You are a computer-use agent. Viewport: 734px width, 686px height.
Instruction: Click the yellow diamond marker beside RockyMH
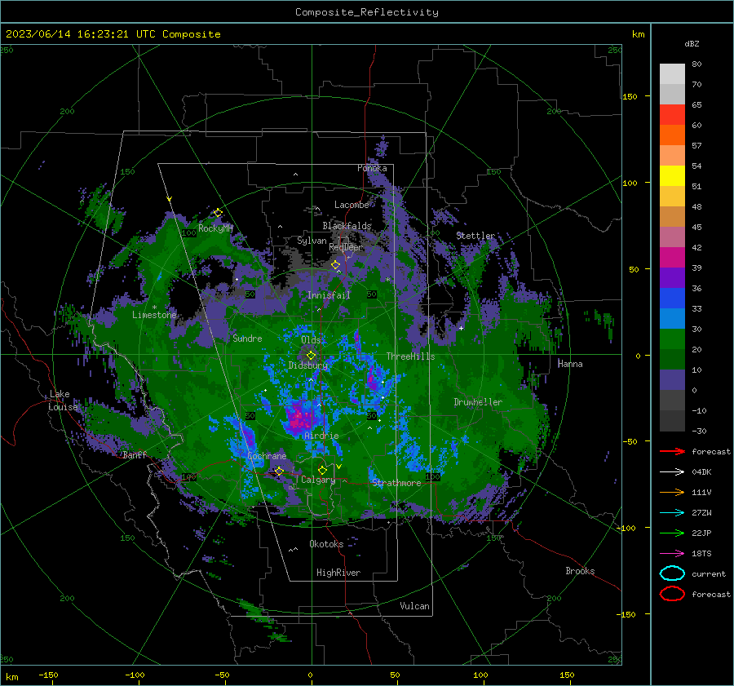tap(218, 213)
